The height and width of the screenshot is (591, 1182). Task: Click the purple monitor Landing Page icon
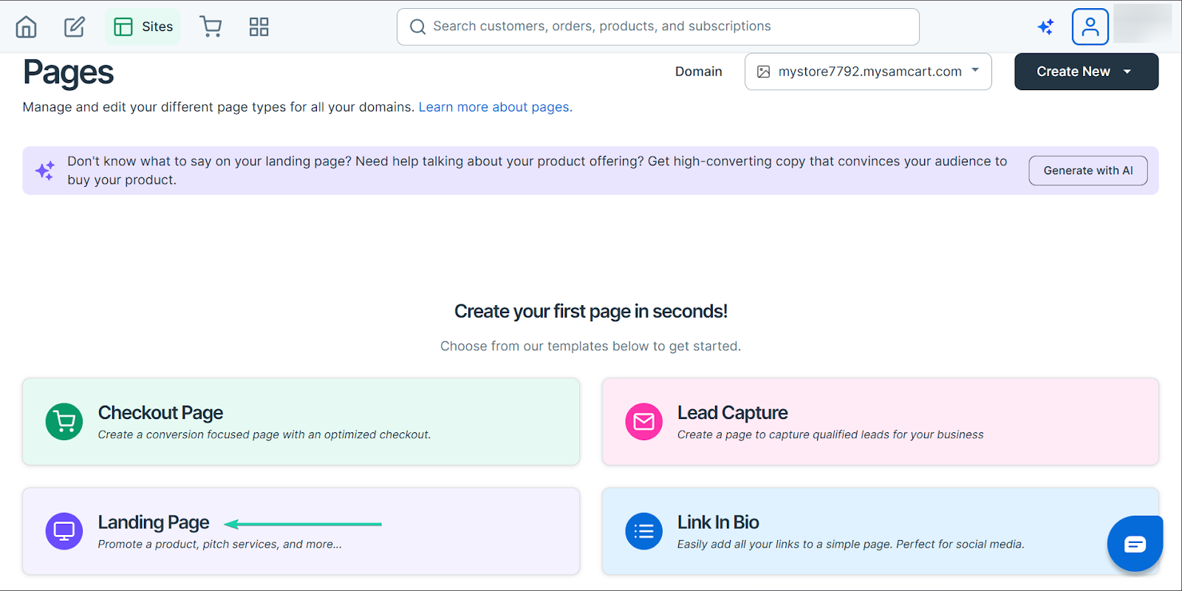pyautogui.click(x=64, y=531)
